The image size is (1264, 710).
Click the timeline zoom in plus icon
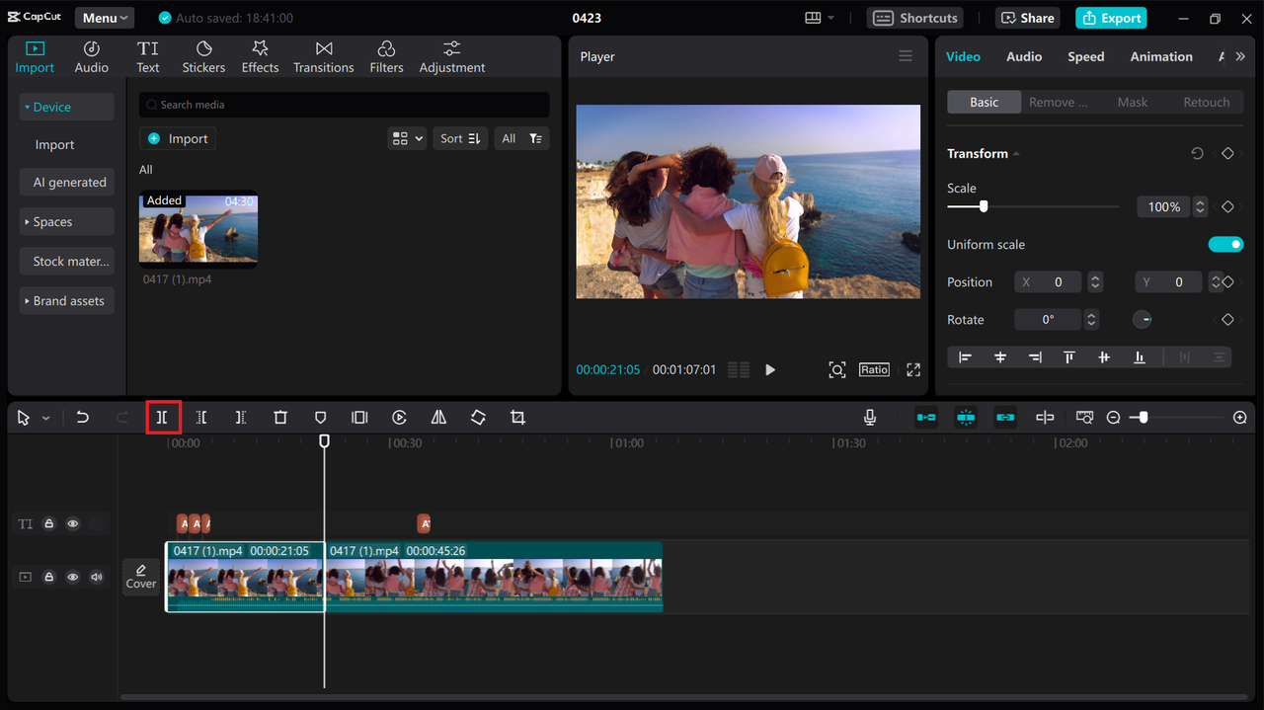coord(1240,418)
